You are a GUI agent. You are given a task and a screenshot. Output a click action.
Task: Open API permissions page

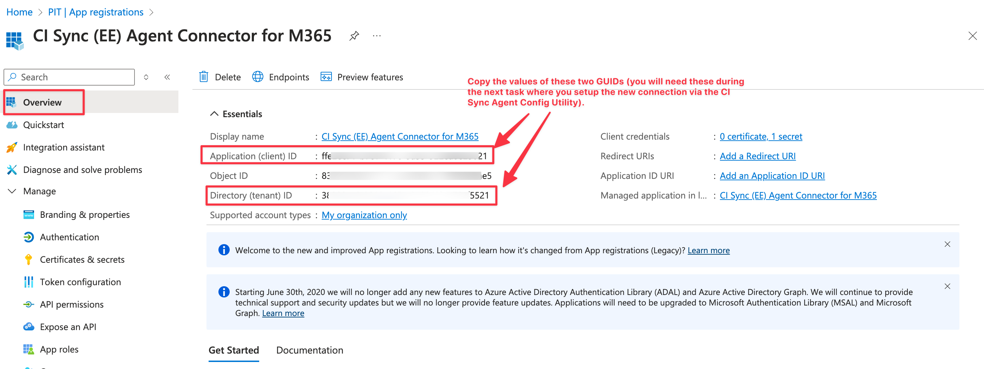point(72,304)
